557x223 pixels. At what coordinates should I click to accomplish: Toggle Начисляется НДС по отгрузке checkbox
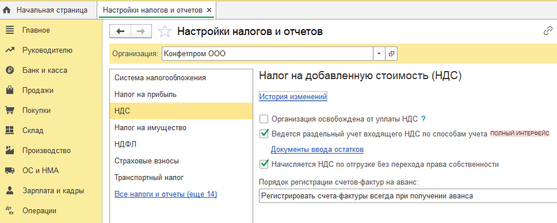264,164
